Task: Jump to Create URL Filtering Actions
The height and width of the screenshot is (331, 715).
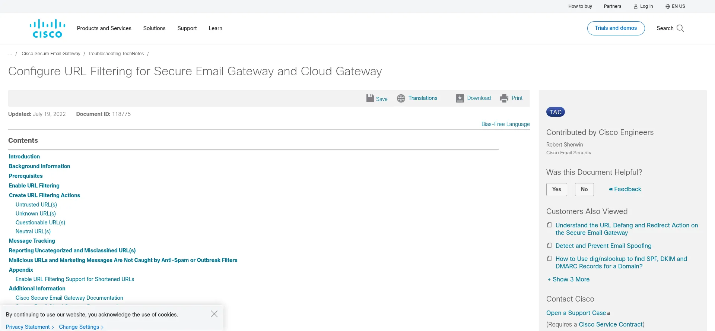Action: tap(44, 195)
